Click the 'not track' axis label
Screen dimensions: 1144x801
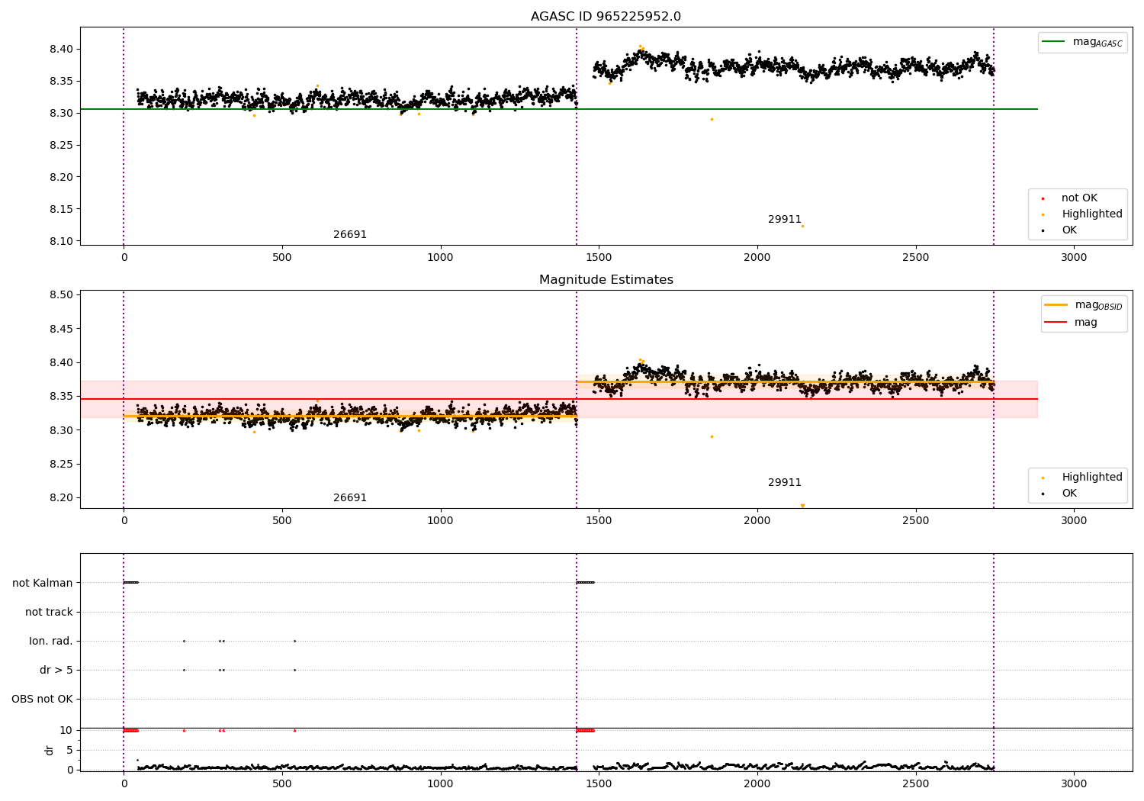click(x=49, y=613)
